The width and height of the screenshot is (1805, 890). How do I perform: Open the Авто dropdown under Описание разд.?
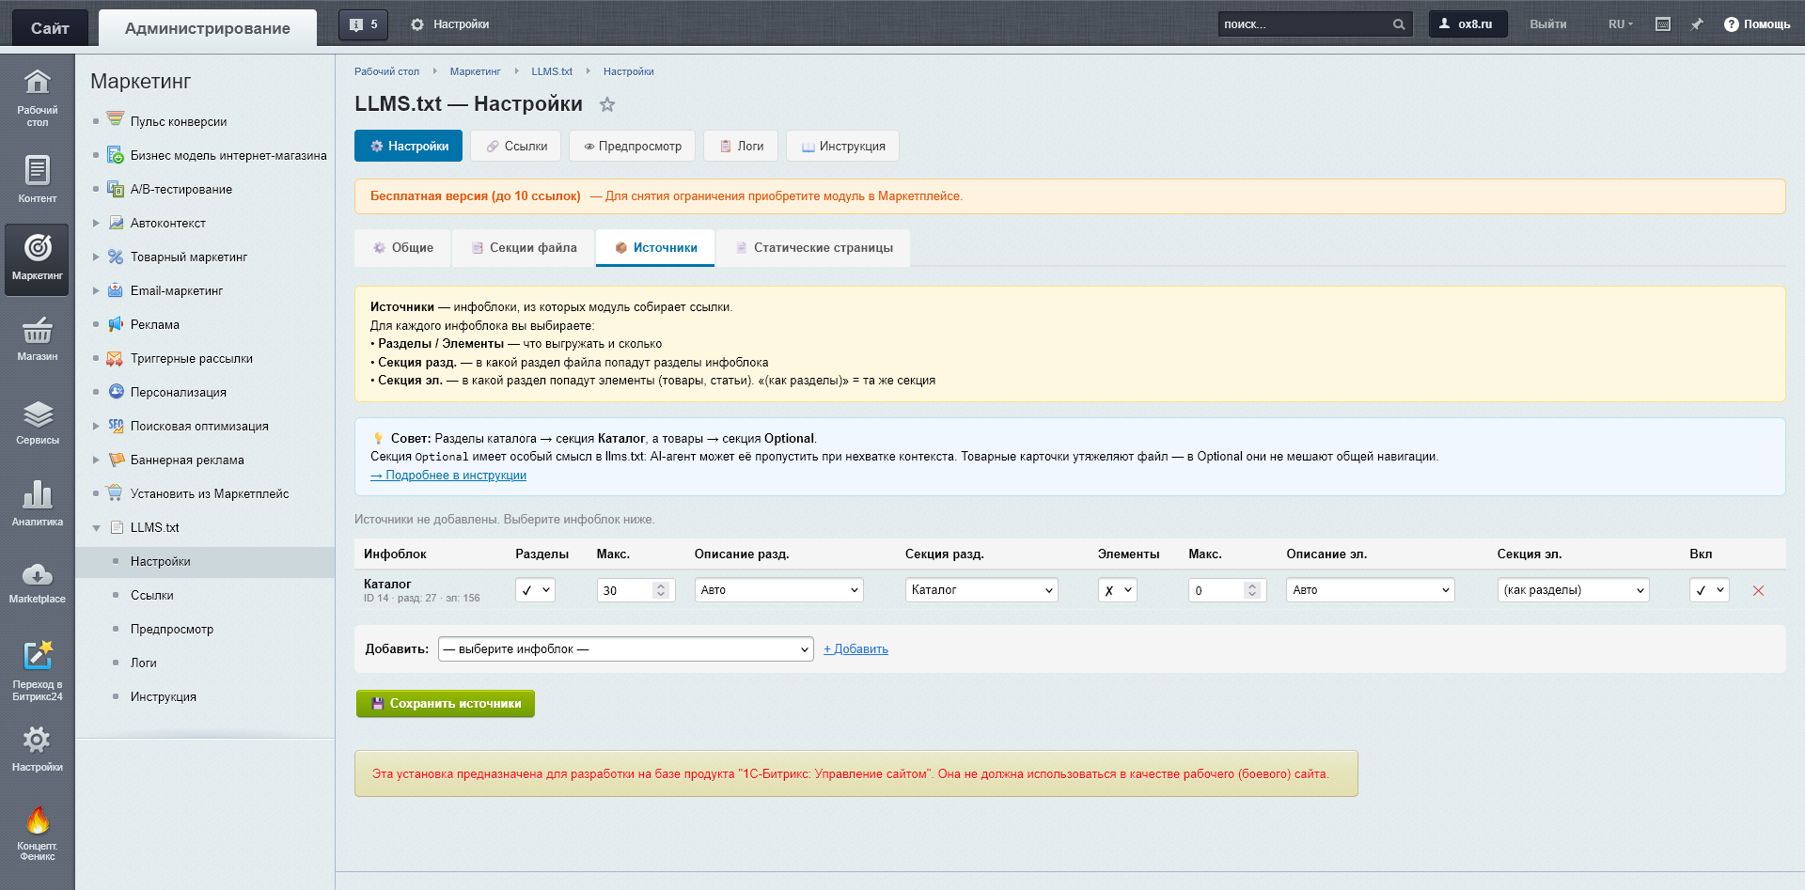(778, 590)
